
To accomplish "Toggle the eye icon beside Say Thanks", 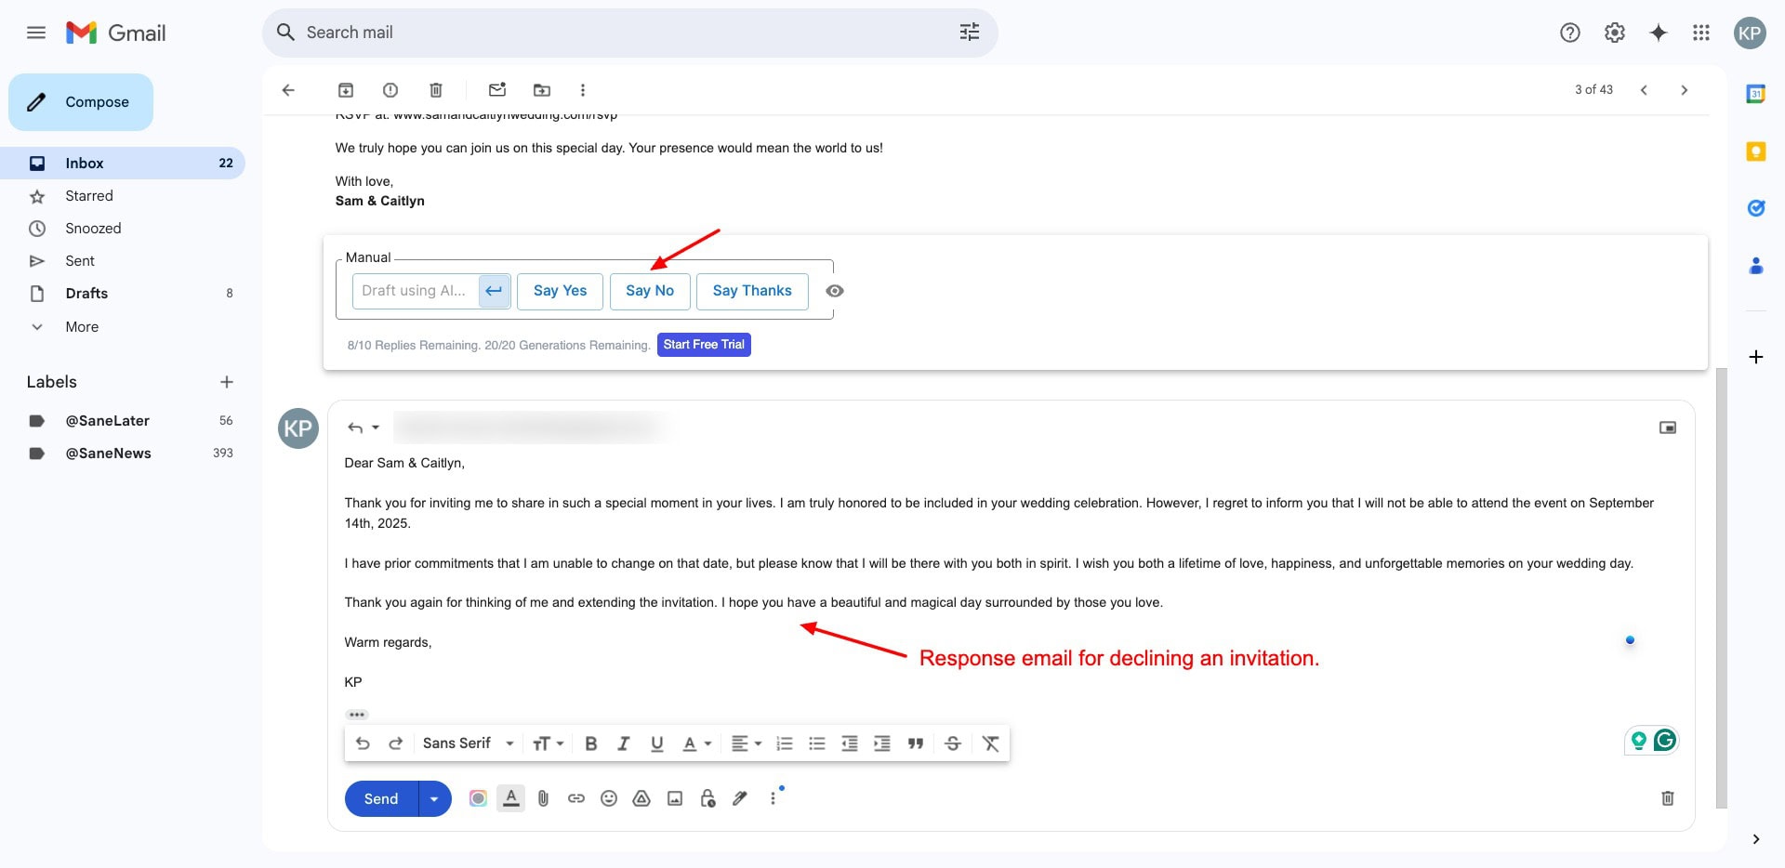I will click(835, 291).
